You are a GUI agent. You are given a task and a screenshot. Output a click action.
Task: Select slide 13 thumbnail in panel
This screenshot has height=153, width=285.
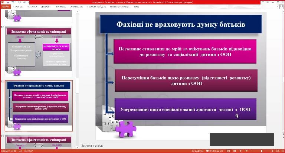[39, 105]
